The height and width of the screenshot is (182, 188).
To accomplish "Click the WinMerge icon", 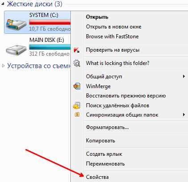I will click(x=77, y=86).
